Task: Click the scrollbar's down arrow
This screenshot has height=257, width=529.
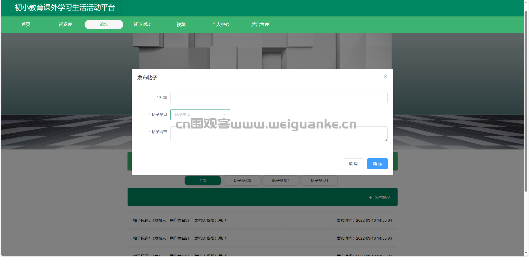Action: 526,253
